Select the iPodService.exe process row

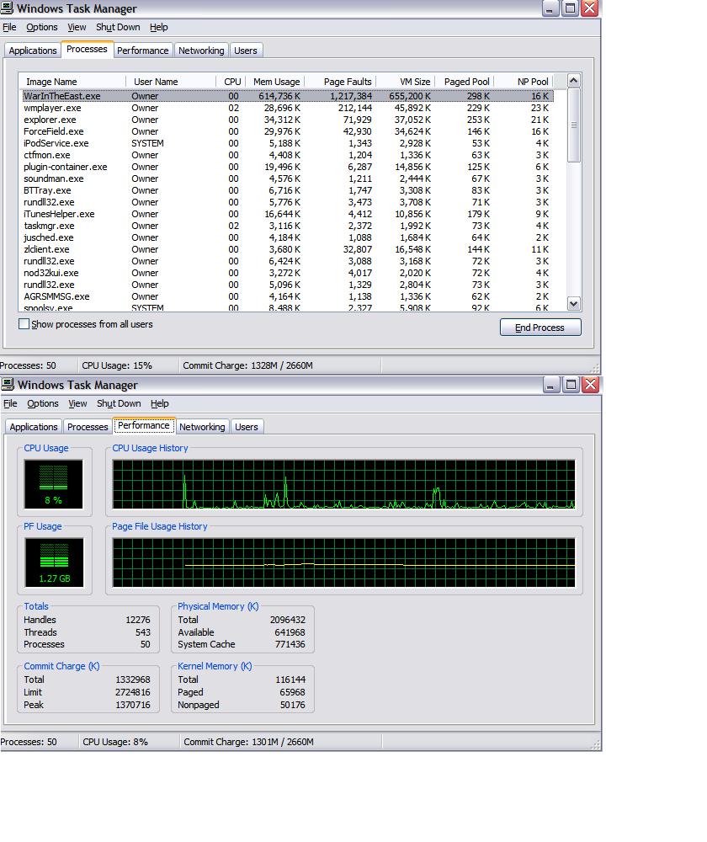[288, 143]
